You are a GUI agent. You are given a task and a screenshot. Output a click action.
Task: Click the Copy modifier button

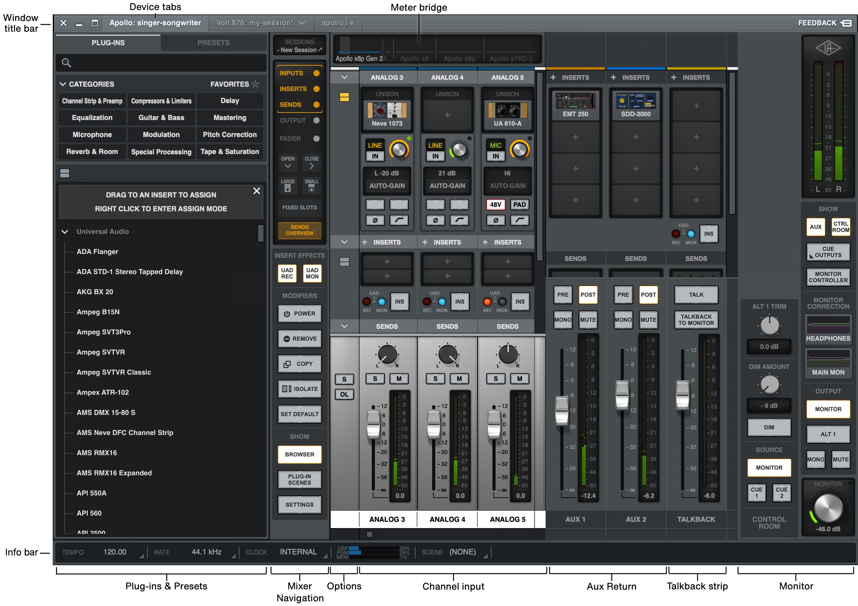point(300,364)
